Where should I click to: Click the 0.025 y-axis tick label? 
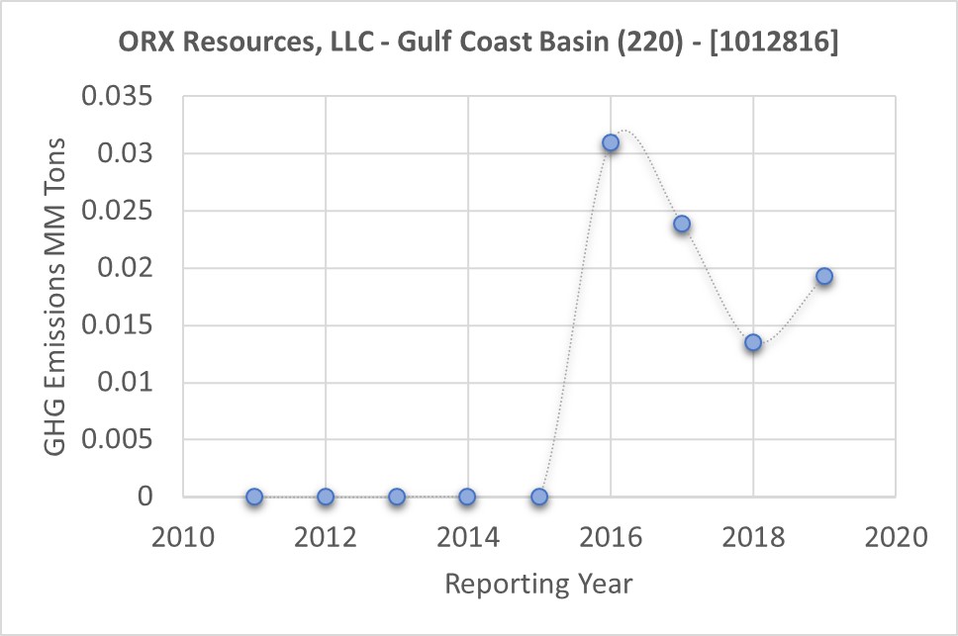pos(118,212)
